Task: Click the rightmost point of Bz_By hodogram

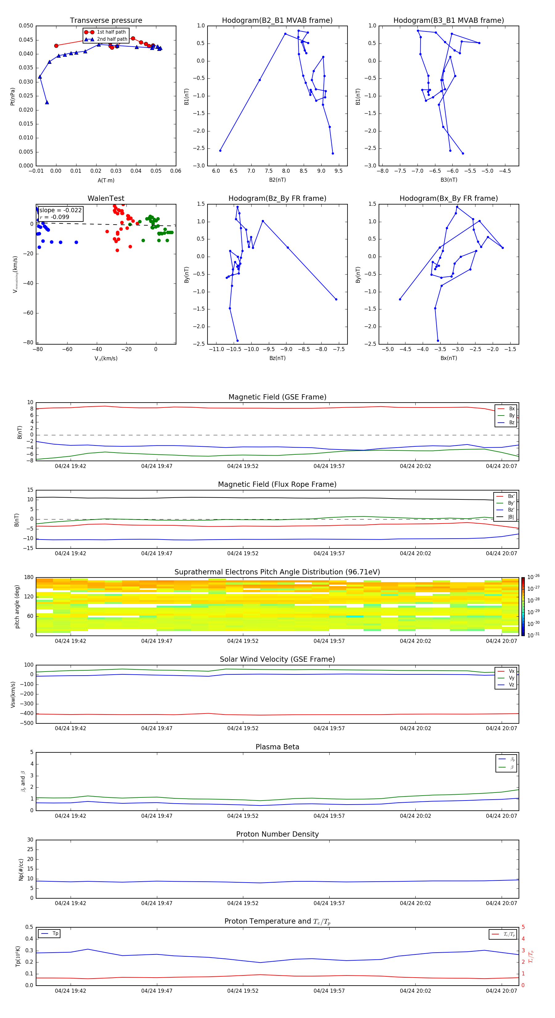Action: 336,299
